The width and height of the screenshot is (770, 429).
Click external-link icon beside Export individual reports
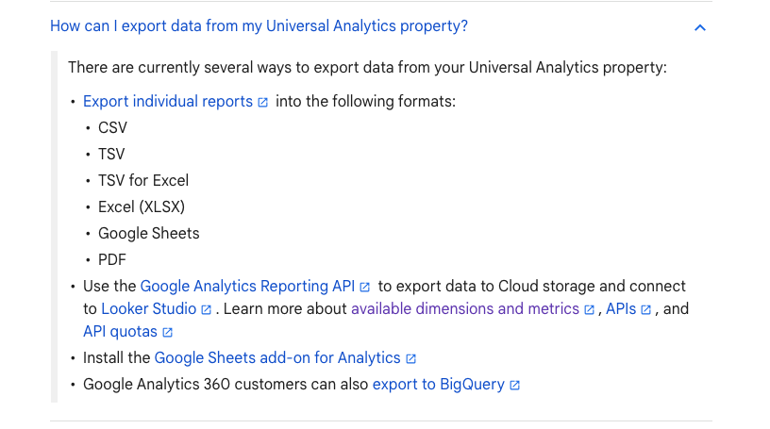tap(262, 102)
